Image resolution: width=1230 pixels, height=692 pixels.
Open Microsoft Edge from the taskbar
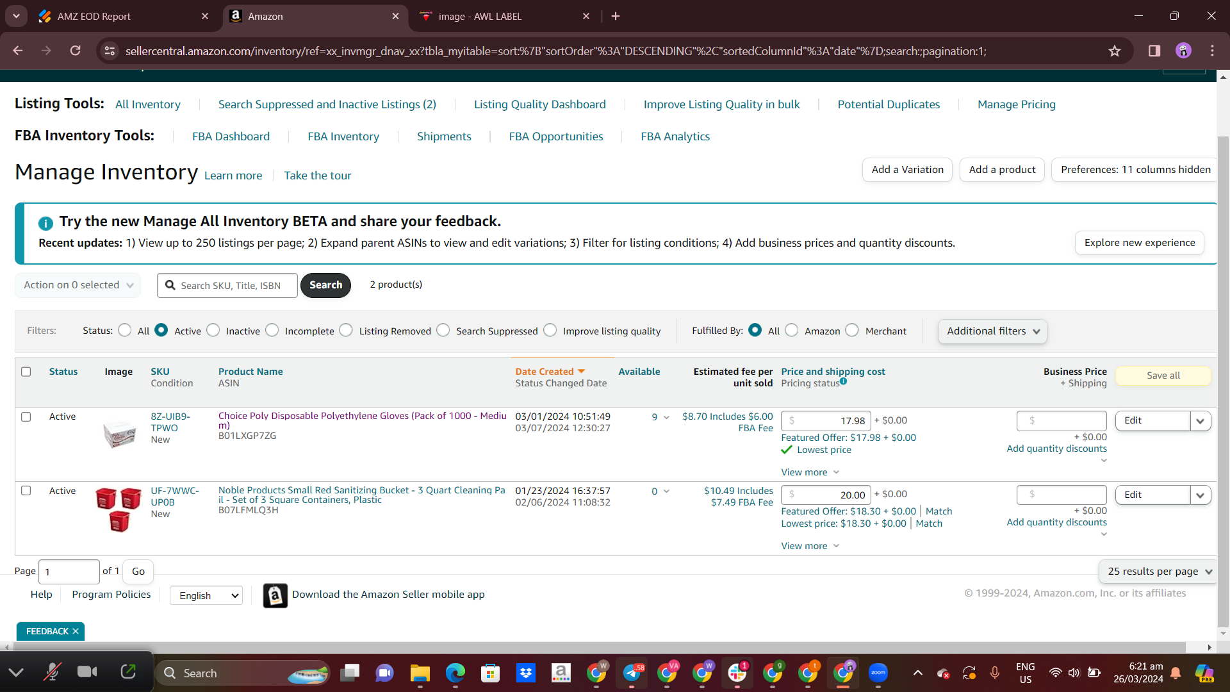pyautogui.click(x=455, y=673)
